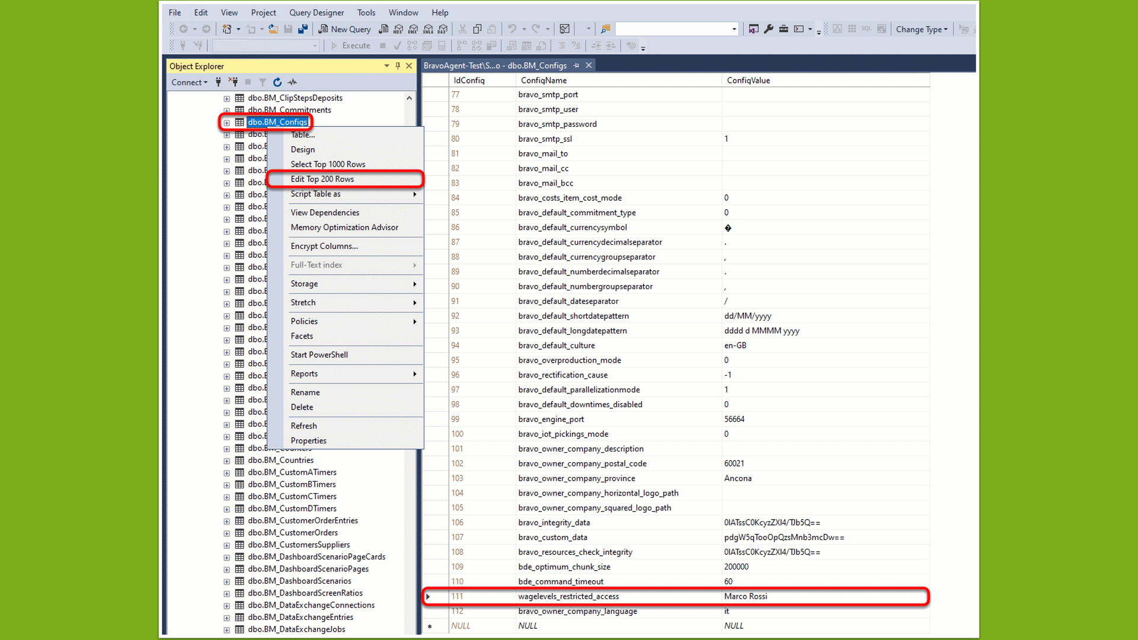Close the Object Explorer panel

click(409, 66)
